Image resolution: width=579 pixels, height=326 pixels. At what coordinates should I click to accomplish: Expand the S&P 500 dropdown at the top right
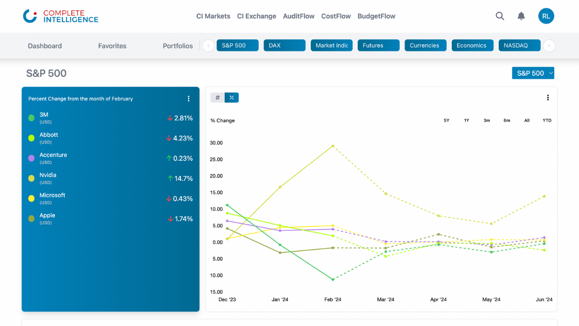[533, 73]
